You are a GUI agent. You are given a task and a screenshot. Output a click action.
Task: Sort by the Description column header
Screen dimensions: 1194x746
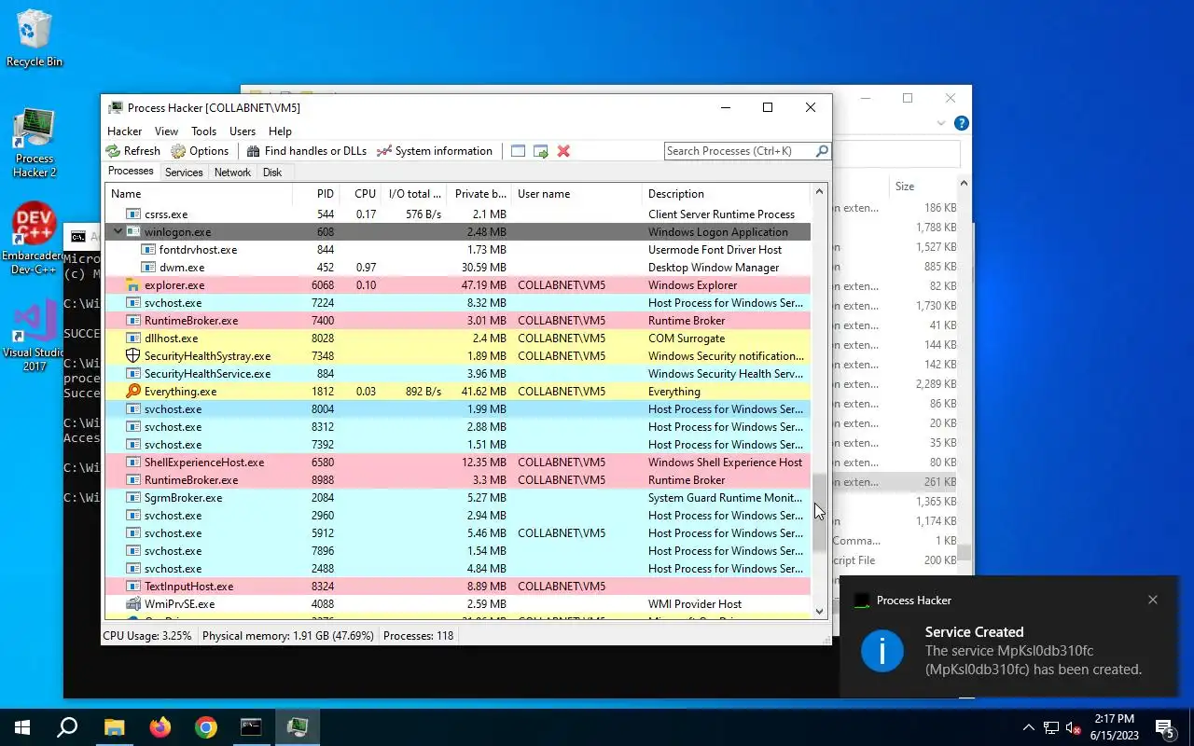[727, 194]
